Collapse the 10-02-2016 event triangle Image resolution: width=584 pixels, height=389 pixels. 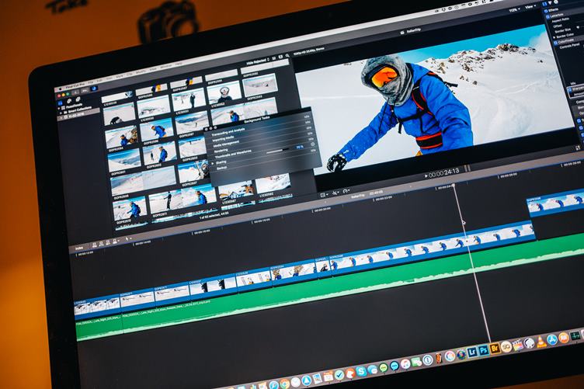61,118
